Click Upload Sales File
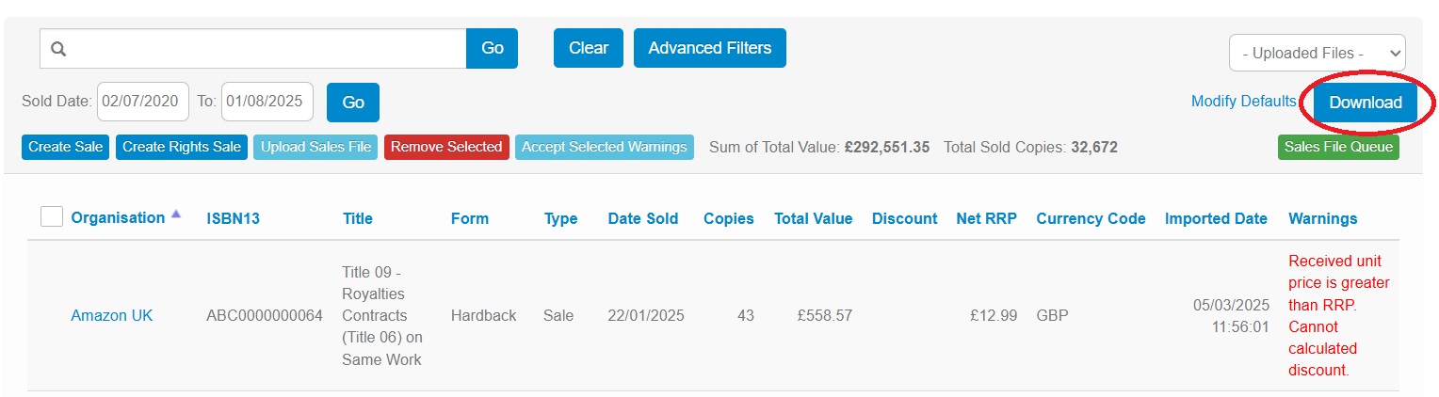Viewport: 1439px width, 397px height. click(x=315, y=147)
